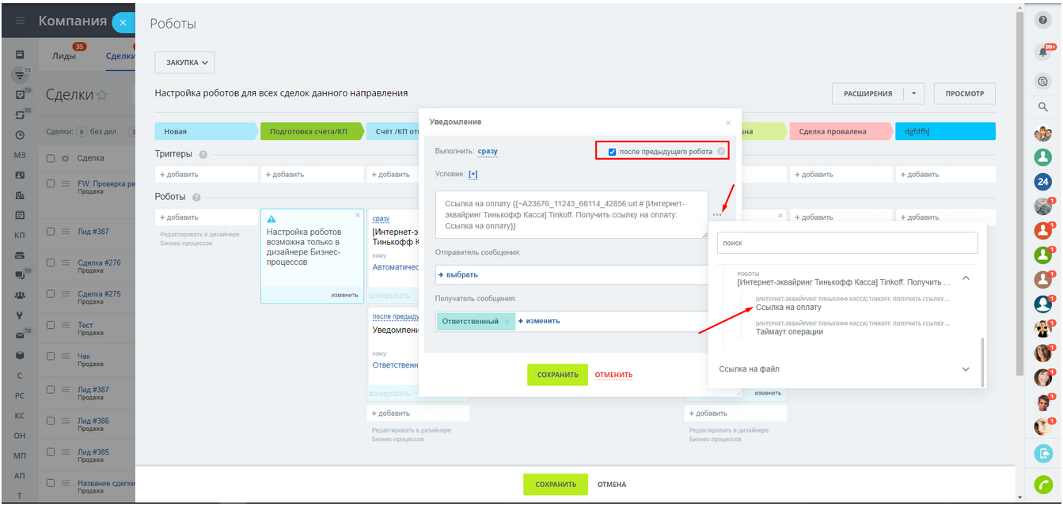Collapse the Tinkoff robots group chevron
The height and width of the screenshot is (506, 1063).
[x=966, y=278]
